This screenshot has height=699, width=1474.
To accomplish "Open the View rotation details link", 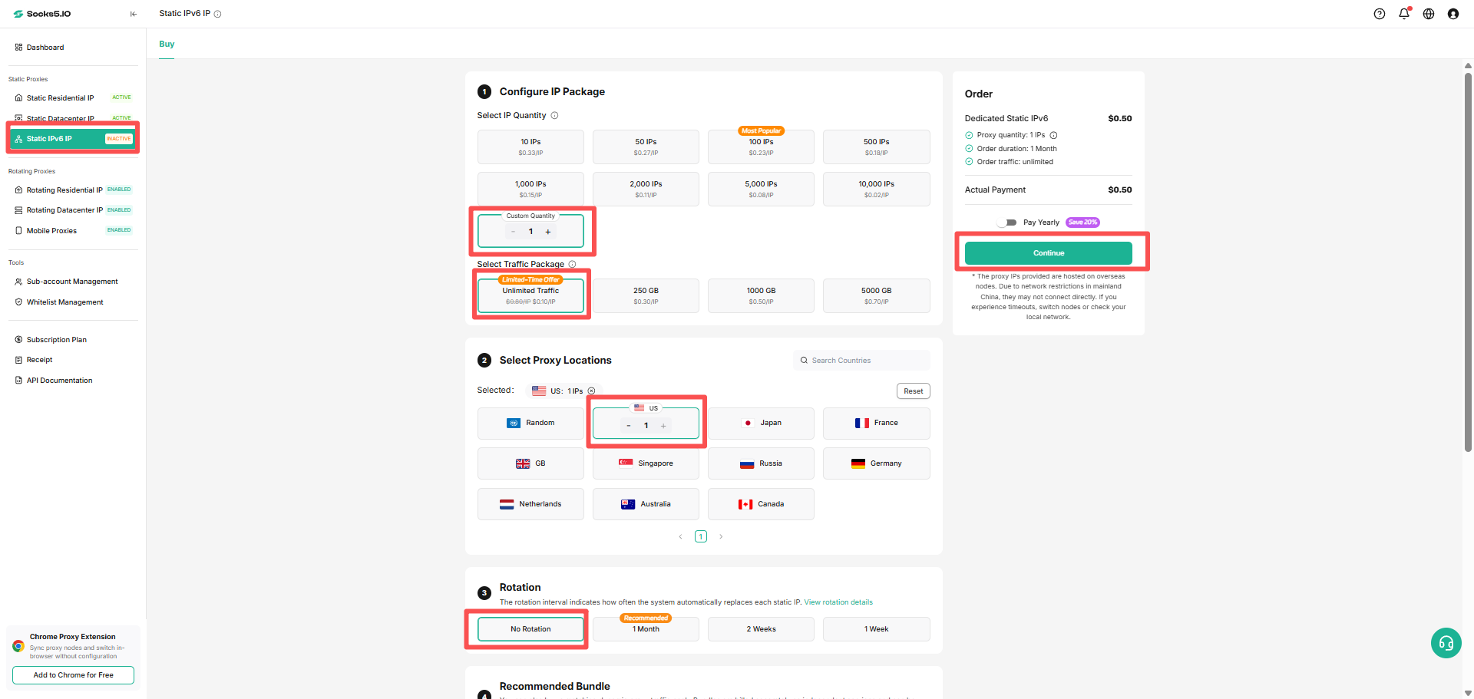I will (x=838, y=602).
